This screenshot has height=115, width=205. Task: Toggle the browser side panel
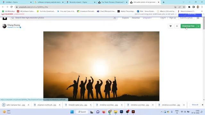[x=193, y=7]
